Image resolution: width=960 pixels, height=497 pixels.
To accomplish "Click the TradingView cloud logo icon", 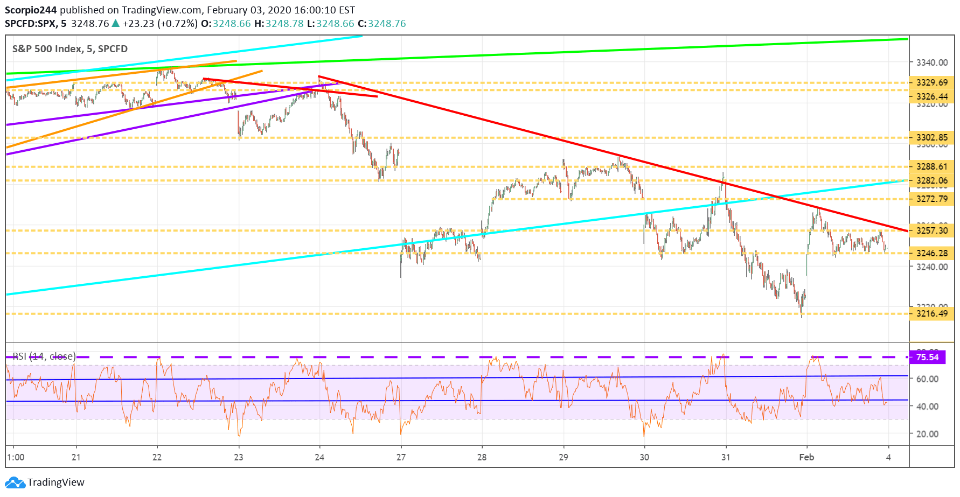I will click(15, 482).
